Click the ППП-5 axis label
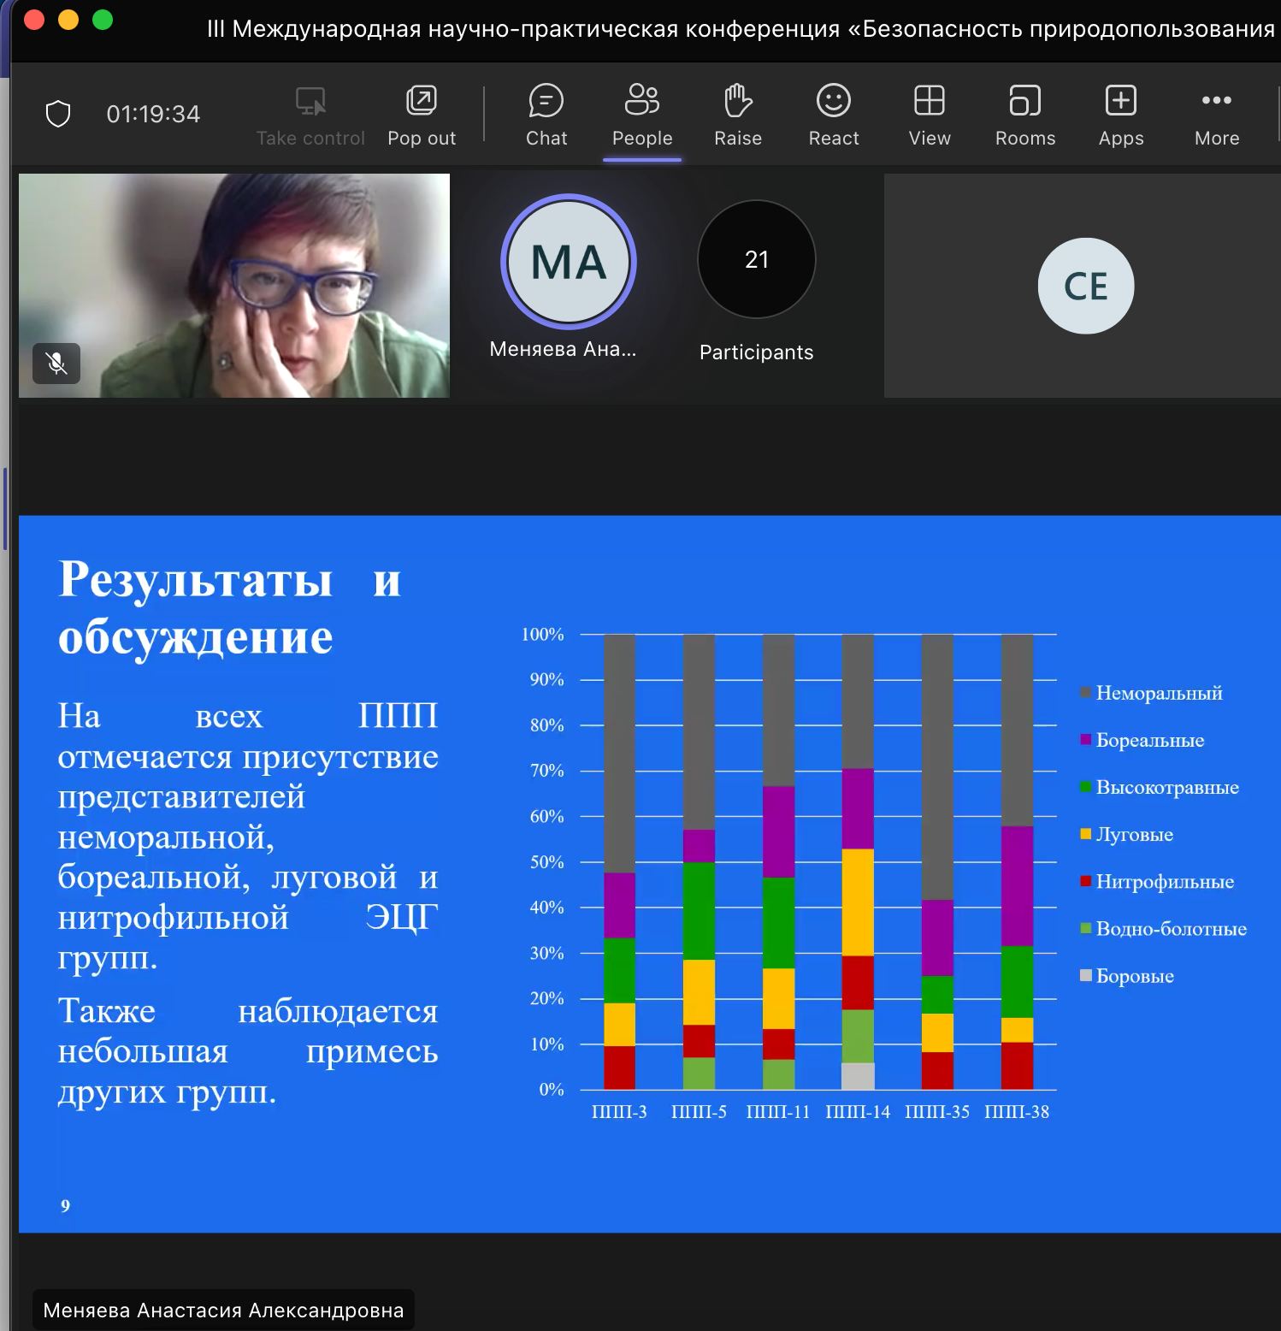Screen dimensions: 1281x1331 [699, 1112]
